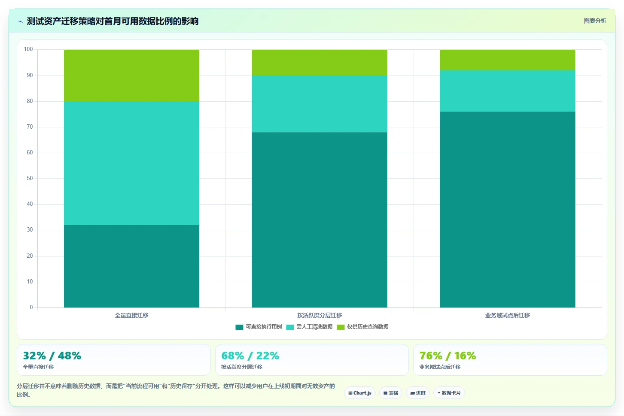Viewport: 624px width, 416px height.
Task: Click the 按活跃度分层迁移 caption in the second stat card
Action: 242,367
